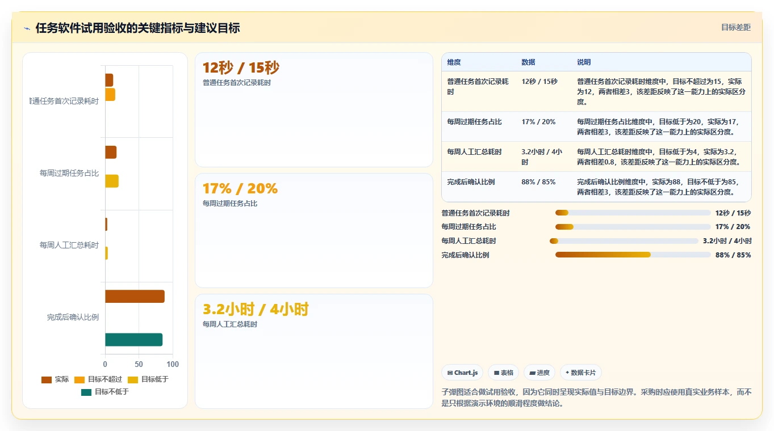Click the 目标差距 label in the header

point(736,27)
